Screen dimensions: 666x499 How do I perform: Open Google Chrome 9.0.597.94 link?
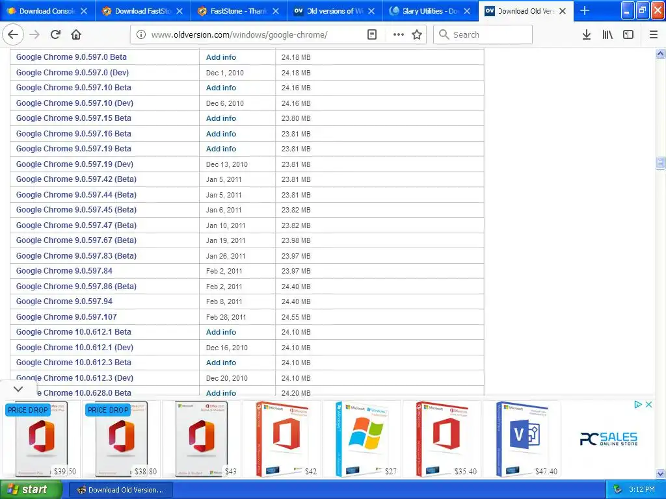(64, 301)
